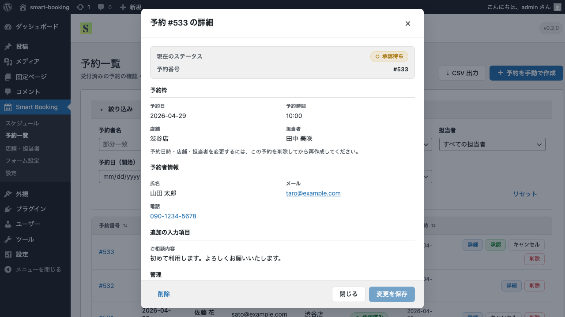Click キャンセル button in #533 row
This screenshot has width=565, height=317.
pyautogui.click(x=527, y=245)
